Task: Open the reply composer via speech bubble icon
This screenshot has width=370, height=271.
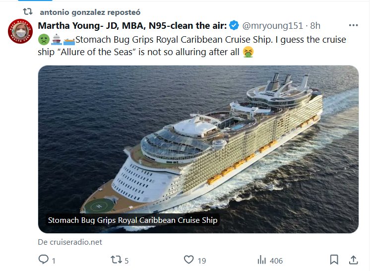Action: click(x=44, y=259)
